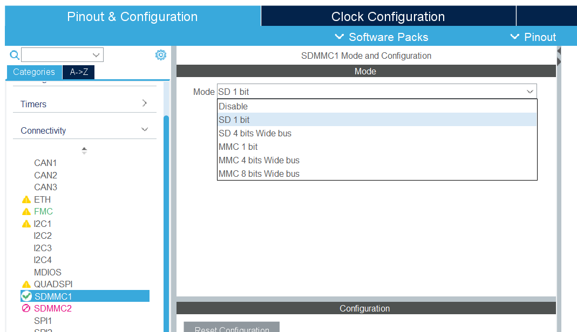The width and height of the screenshot is (577, 332).
Task: Select I2C2 peripheral
Action: [x=43, y=236]
